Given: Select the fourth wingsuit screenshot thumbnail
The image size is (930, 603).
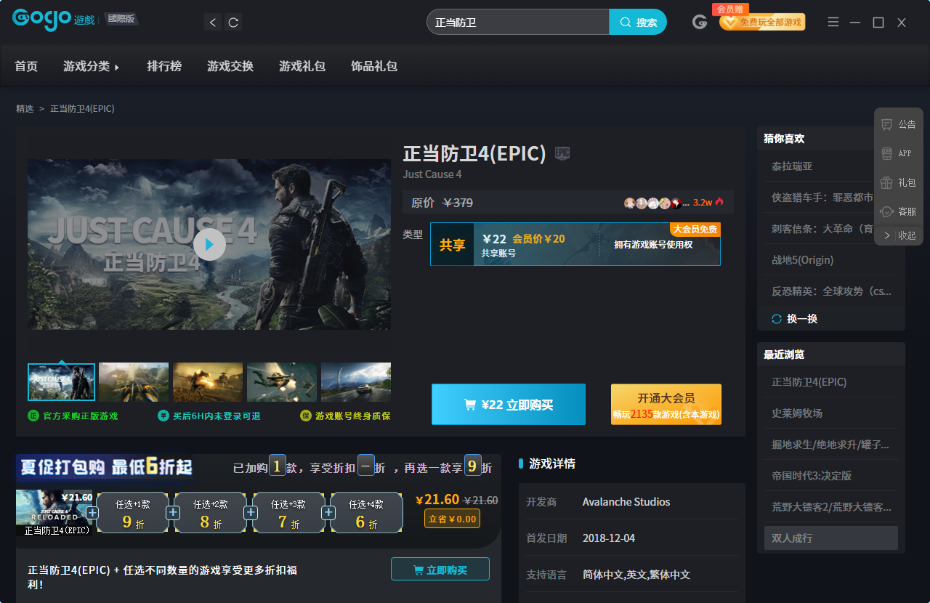Looking at the screenshot, I should pos(282,382).
